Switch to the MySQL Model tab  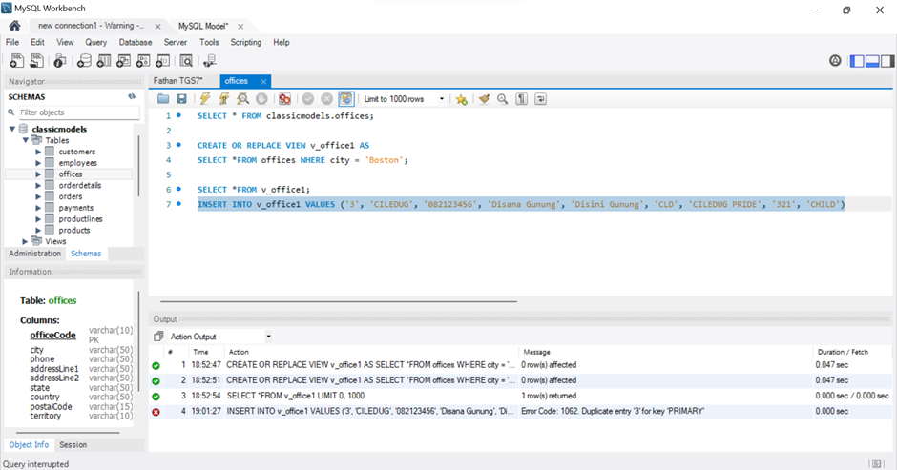coord(203,26)
